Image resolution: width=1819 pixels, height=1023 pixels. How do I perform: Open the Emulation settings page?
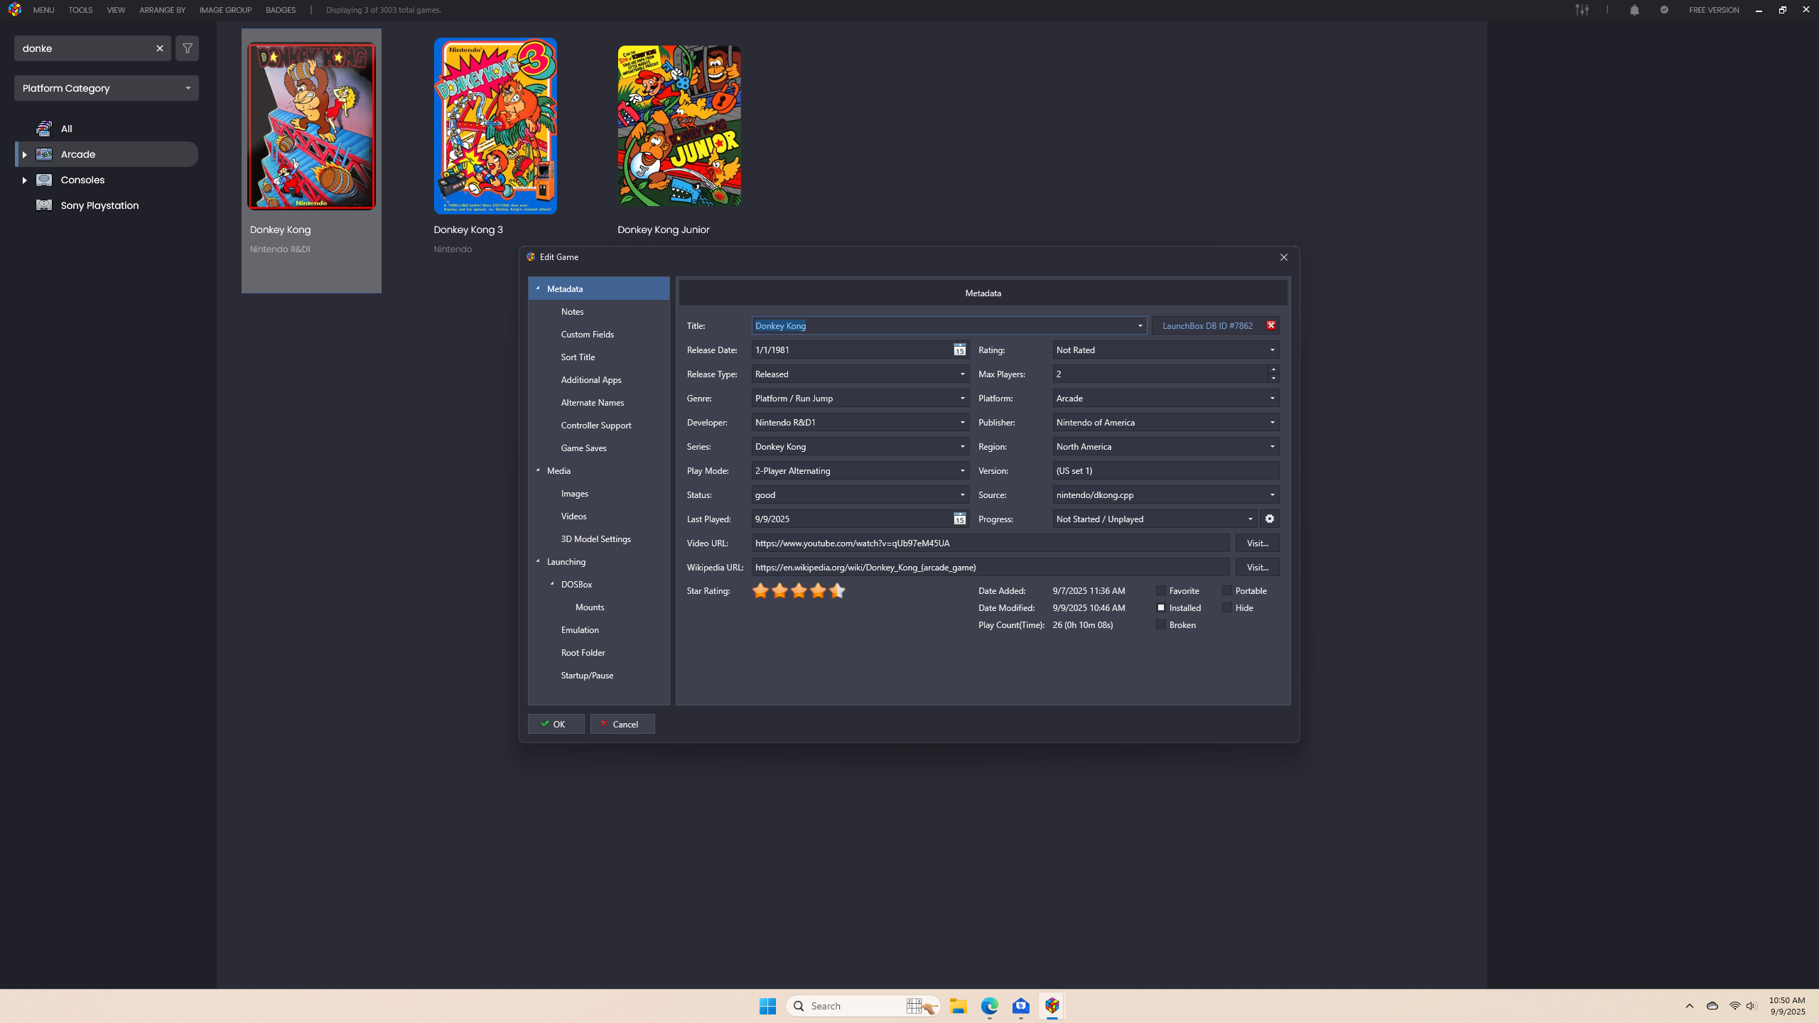click(580, 629)
